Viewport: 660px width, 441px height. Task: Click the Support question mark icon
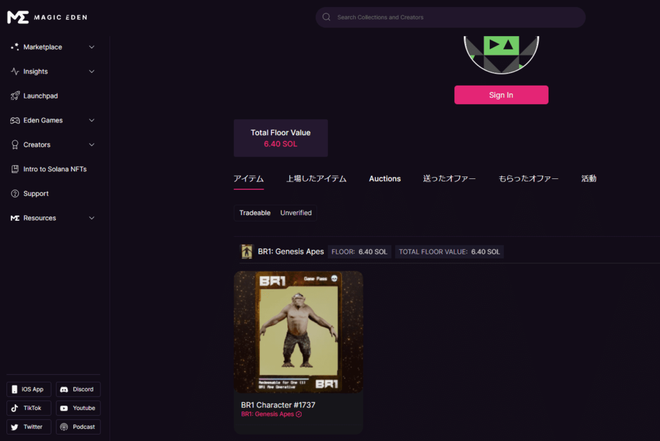[x=15, y=193]
